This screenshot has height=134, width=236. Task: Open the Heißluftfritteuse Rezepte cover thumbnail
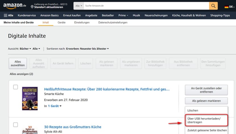[30, 99]
